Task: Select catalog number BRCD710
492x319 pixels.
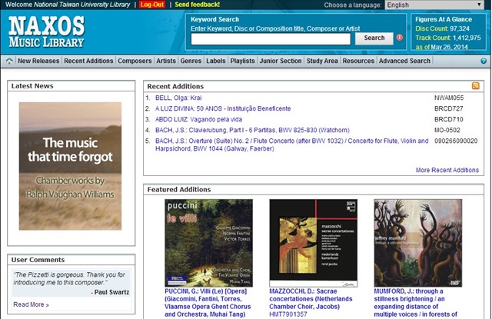Action: coord(449,119)
